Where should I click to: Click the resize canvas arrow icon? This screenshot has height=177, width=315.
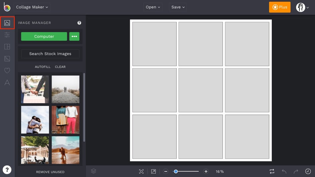point(153,171)
